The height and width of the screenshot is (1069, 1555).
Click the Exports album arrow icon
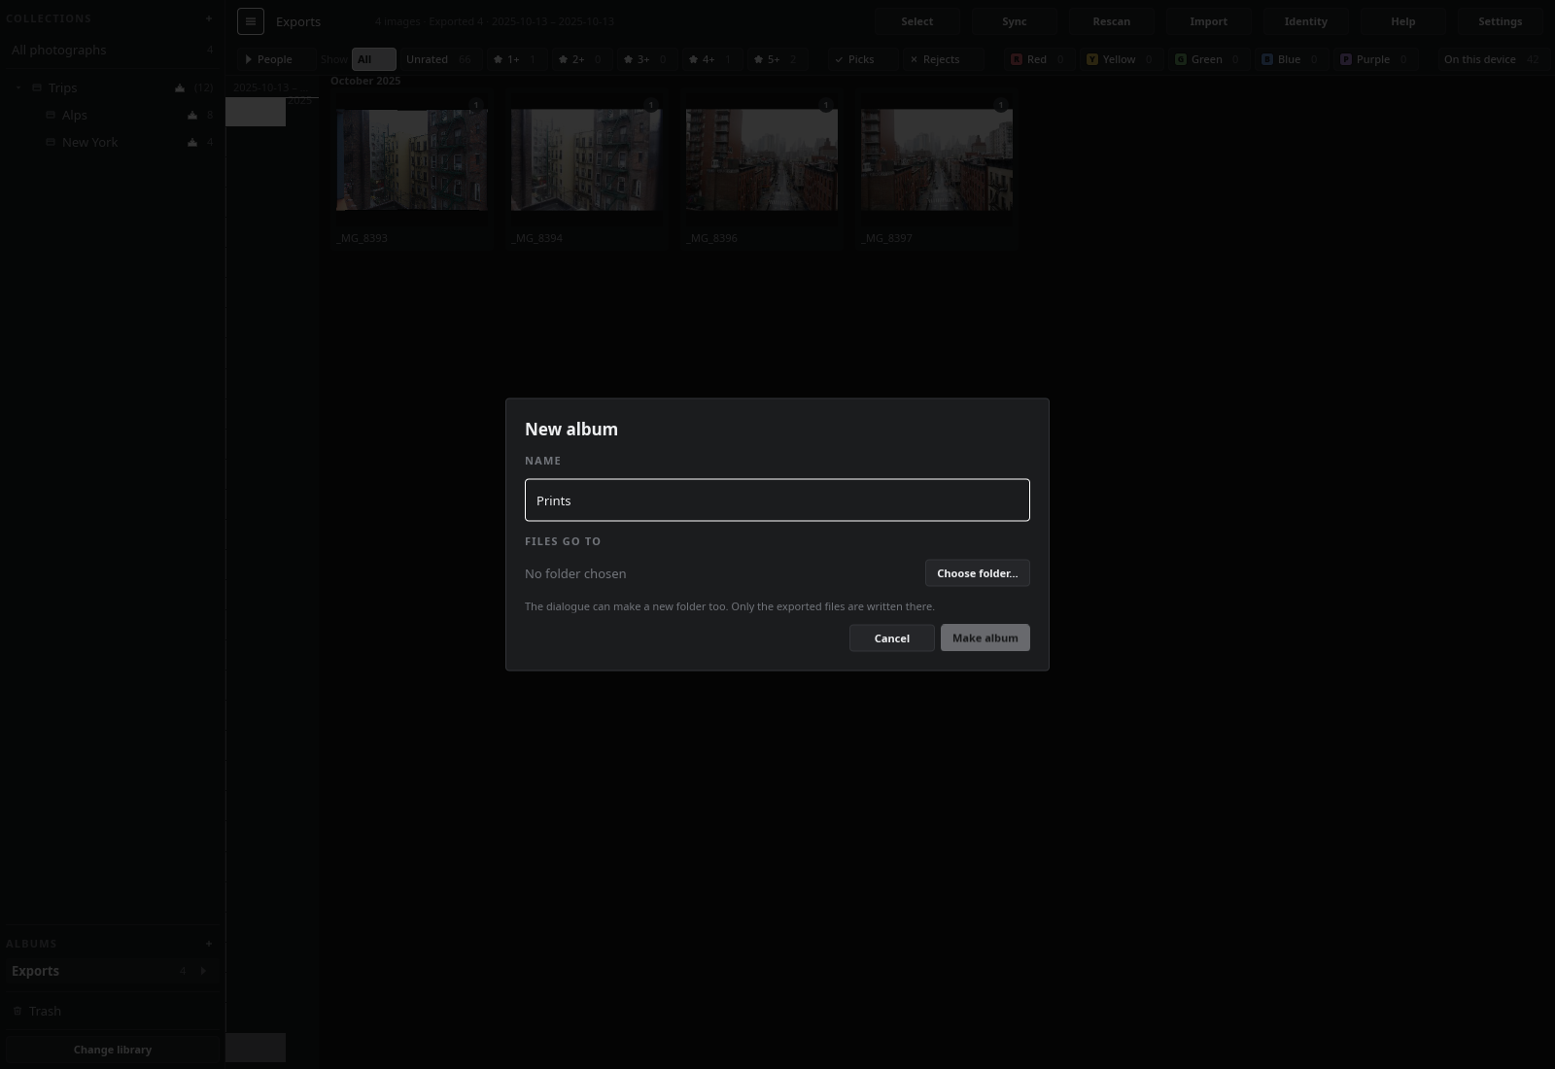[x=204, y=971]
